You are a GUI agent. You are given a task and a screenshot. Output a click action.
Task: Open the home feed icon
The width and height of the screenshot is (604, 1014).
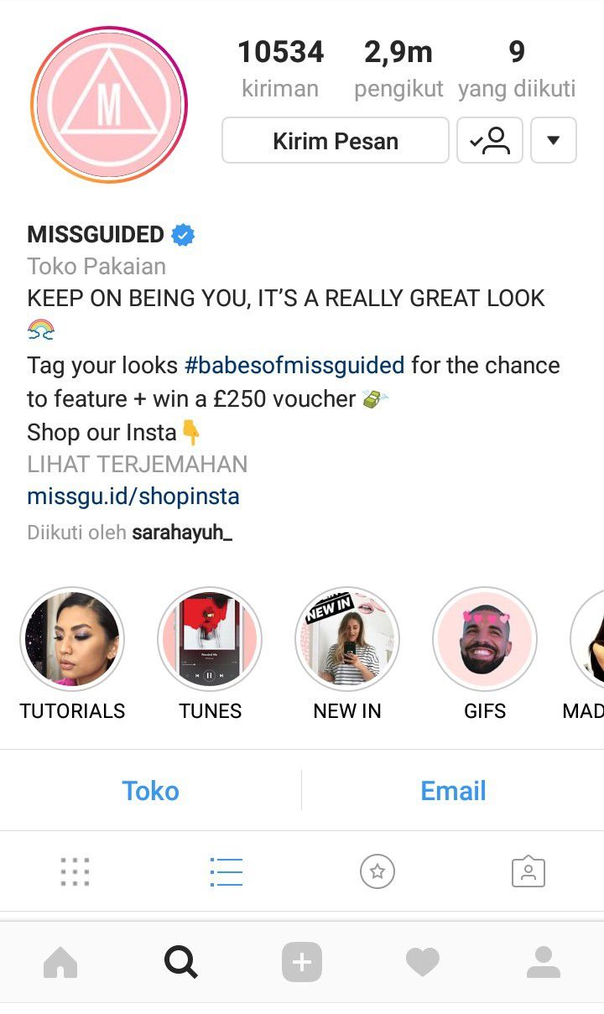(x=60, y=962)
